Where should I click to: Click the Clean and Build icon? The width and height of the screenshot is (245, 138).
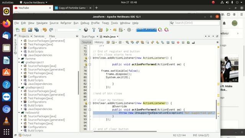(100, 30)
